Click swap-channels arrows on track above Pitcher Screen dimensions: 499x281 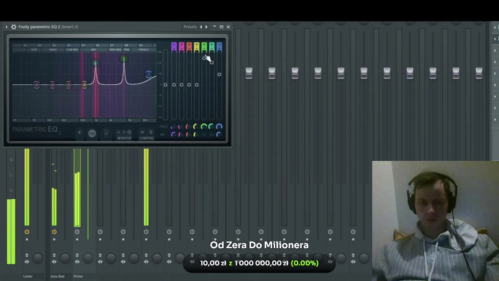tap(77, 262)
